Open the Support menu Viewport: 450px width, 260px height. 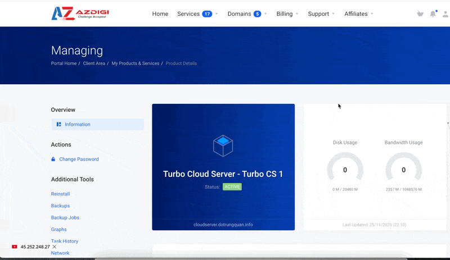click(x=321, y=14)
